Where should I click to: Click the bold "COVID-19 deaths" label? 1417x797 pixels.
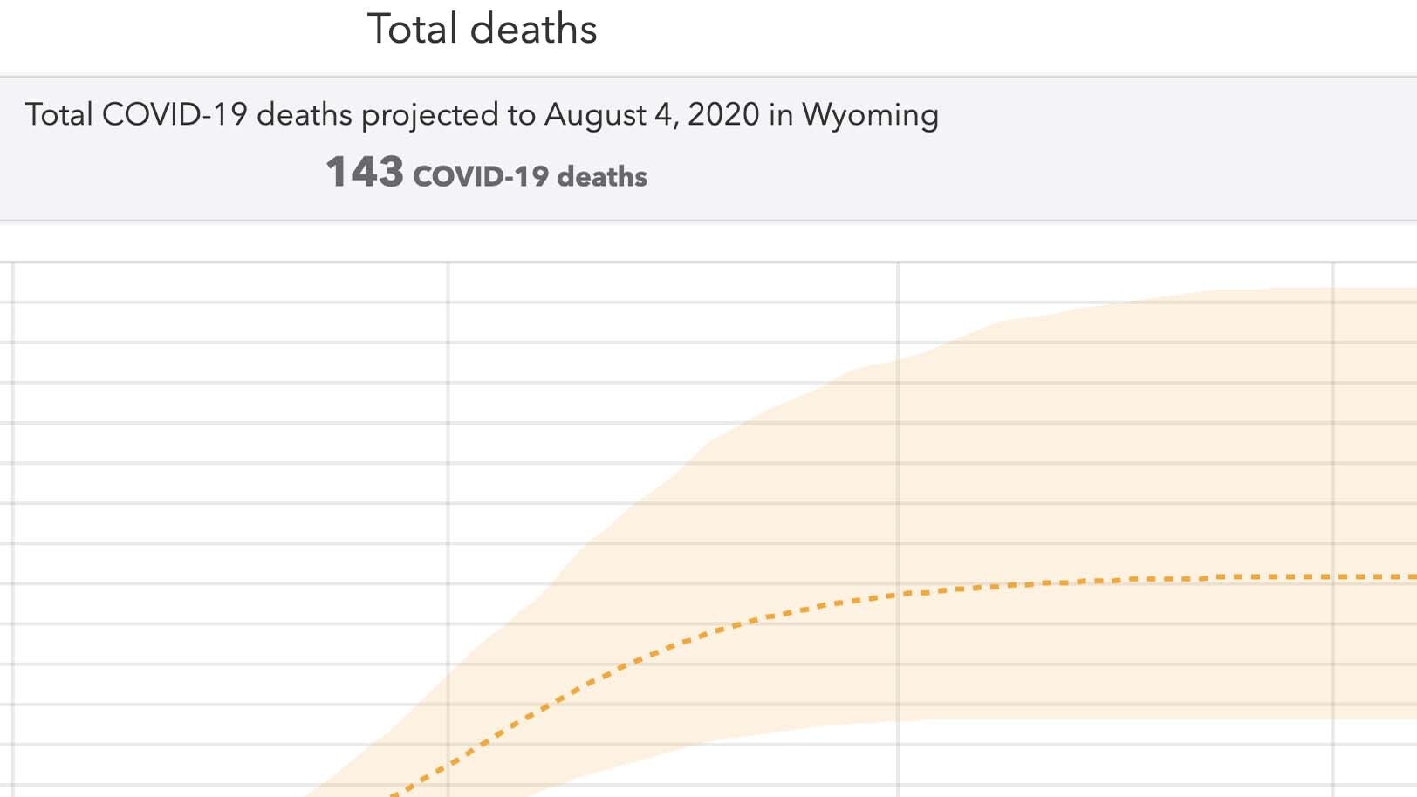(530, 176)
